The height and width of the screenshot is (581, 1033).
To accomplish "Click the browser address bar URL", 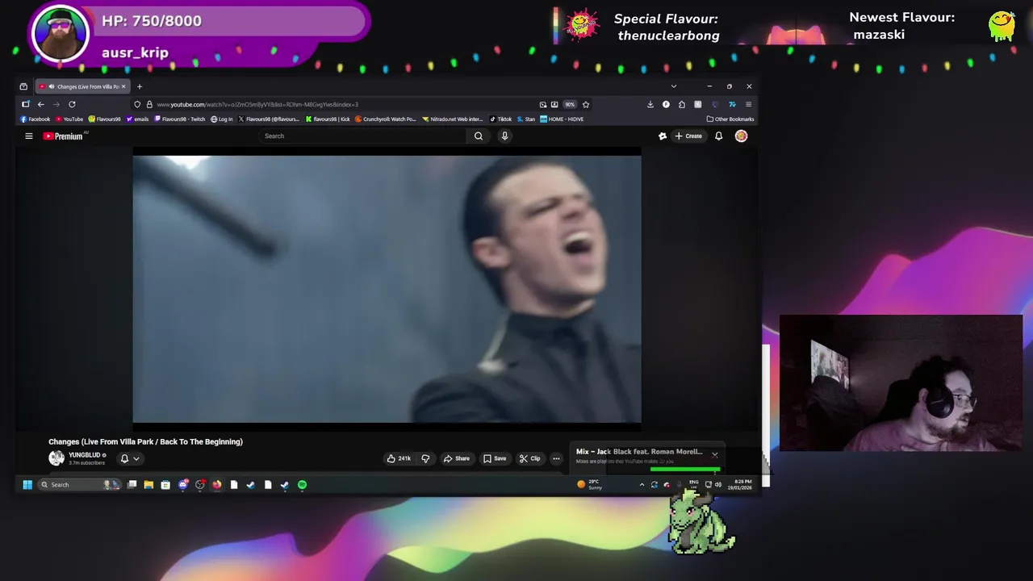I will (x=257, y=104).
